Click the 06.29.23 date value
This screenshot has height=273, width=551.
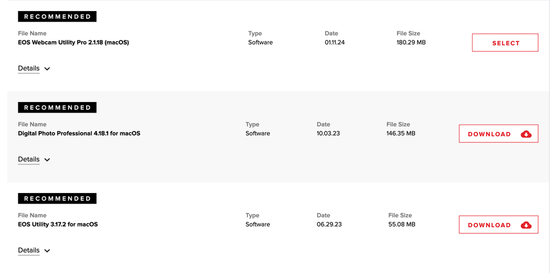tap(329, 224)
